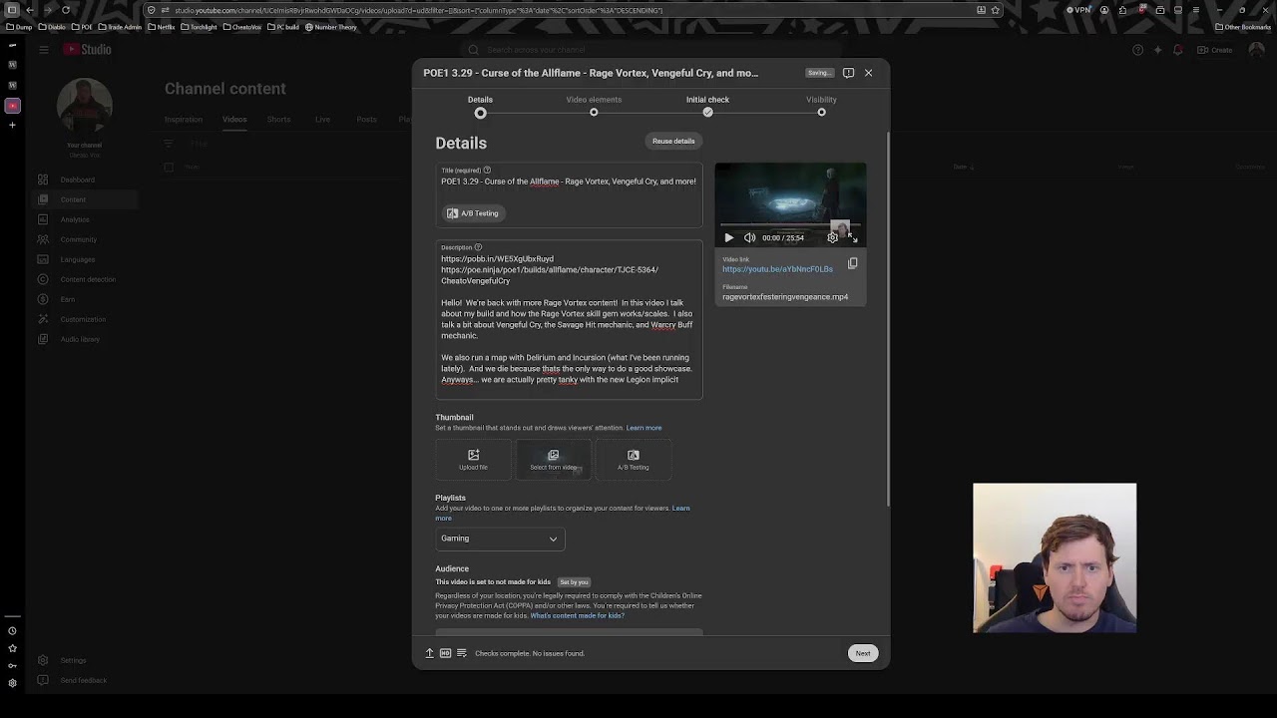The image size is (1277, 718).
Task: Switch to Inspiration tab in Channel content
Action: 184,120
